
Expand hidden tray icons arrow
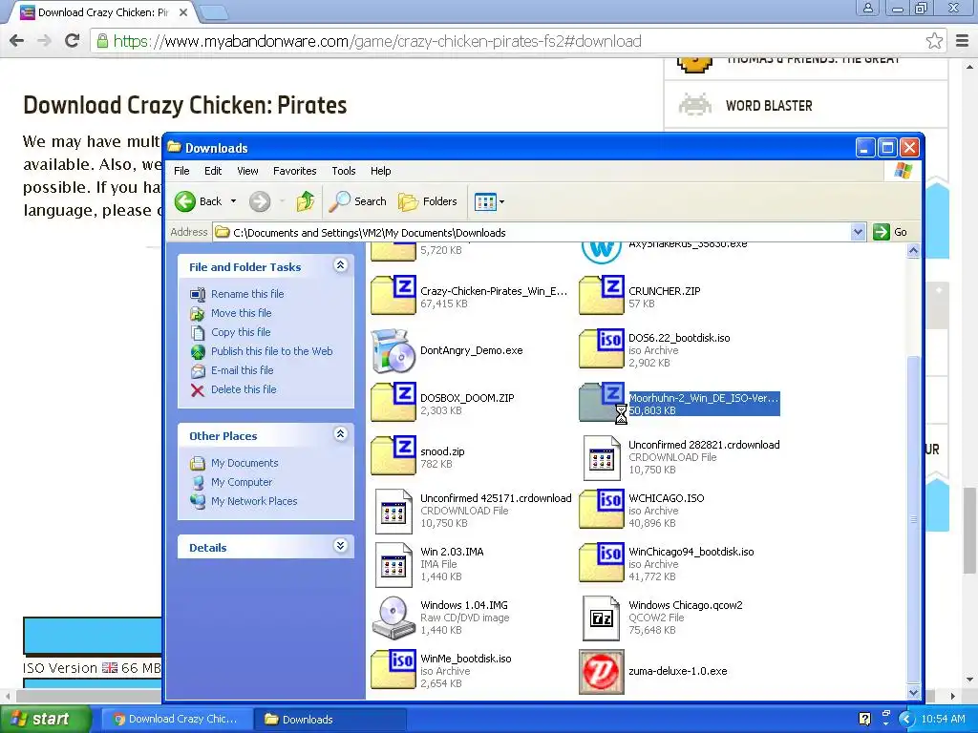[x=906, y=720]
